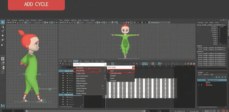Activate the Rotate tool in toolbox
229x112 pixels.
(3, 40)
